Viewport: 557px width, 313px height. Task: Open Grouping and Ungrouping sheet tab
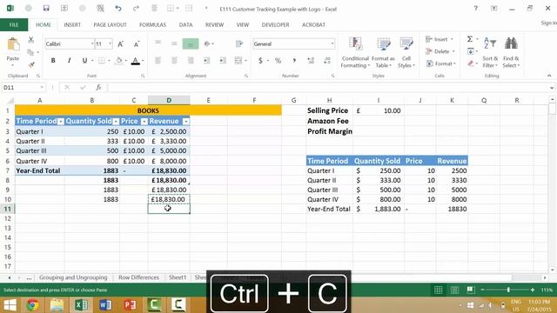tap(73, 277)
